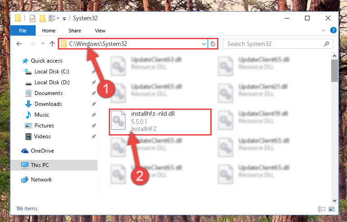This screenshot has width=347, height=222.
Task: Refresh the System32 folder view
Action: (x=213, y=44)
